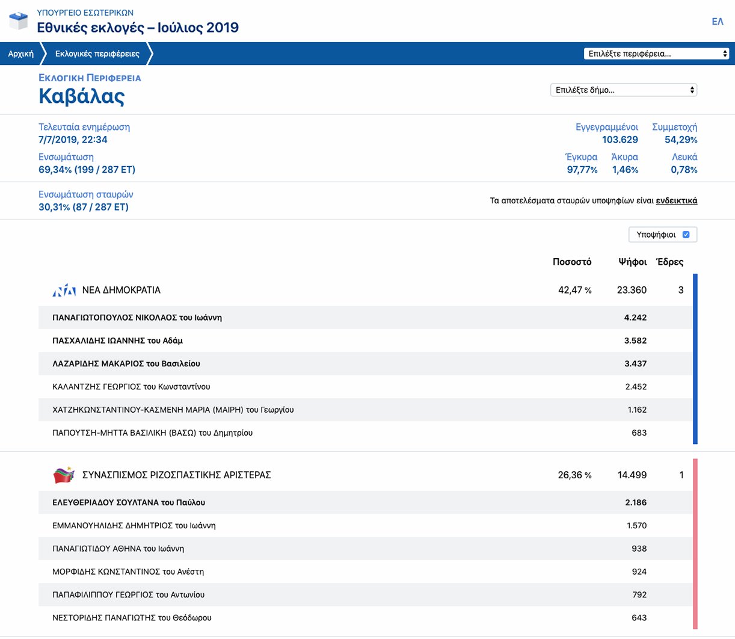735x639 pixels.
Task: Click candidate ΕΜΜΑΝΟΥΗΛΙΔΗΣ ΔΗΜΗΤΡΙΟΣ row
Action: point(366,525)
